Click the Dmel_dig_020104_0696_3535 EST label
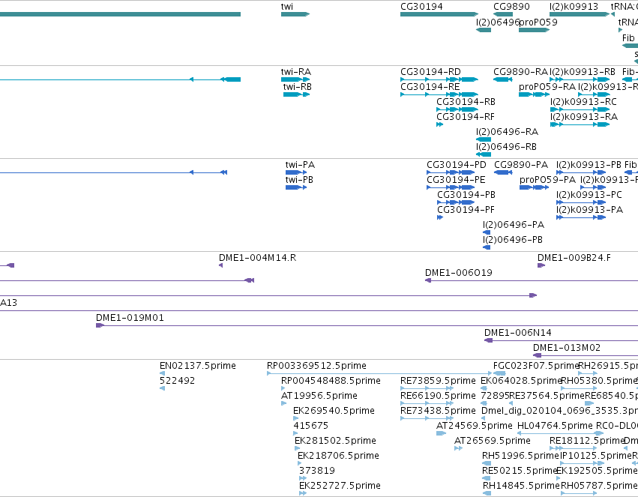 (559, 411)
